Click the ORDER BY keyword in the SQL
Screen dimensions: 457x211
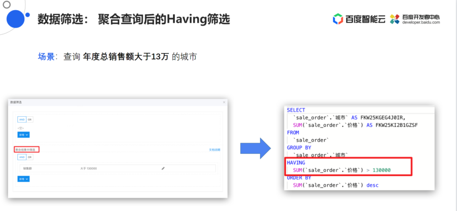click(299, 178)
